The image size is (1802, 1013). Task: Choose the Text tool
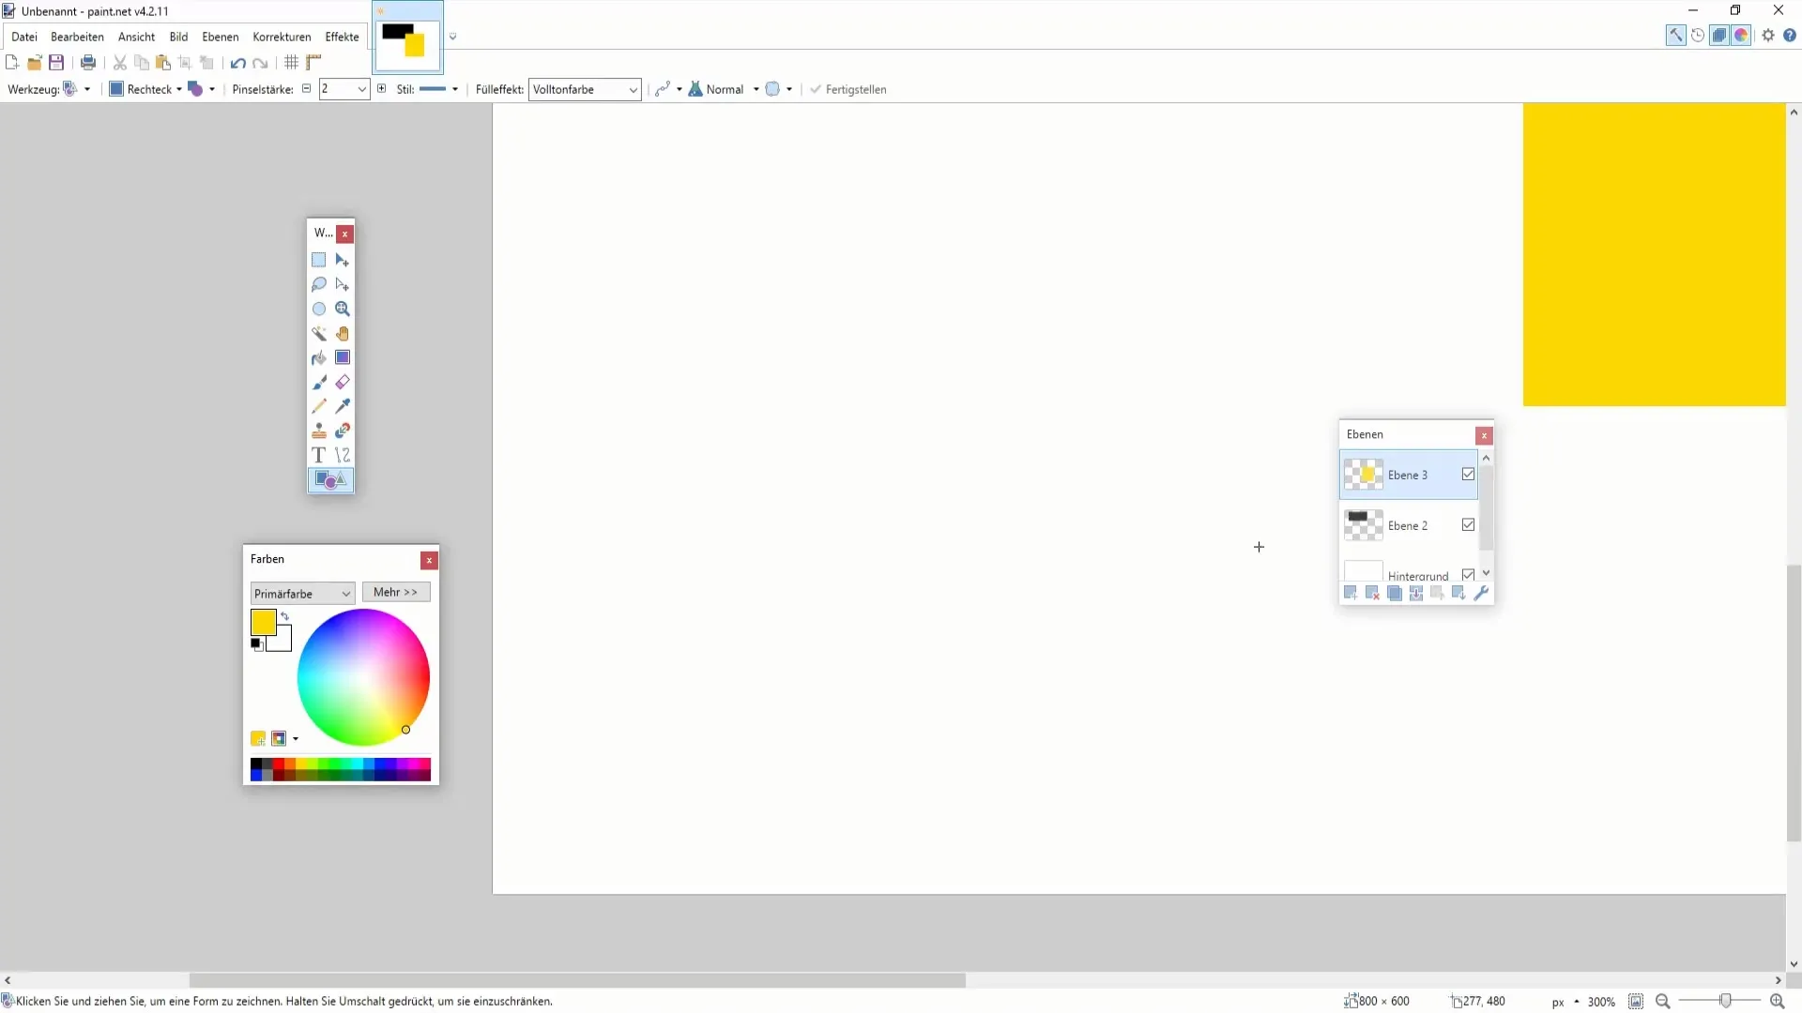pyautogui.click(x=319, y=455)
